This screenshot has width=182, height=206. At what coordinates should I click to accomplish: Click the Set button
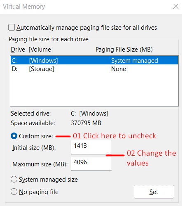coord(154,192)
